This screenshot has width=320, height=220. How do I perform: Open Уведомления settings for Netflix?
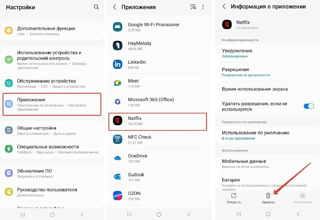tap(268, 53)
